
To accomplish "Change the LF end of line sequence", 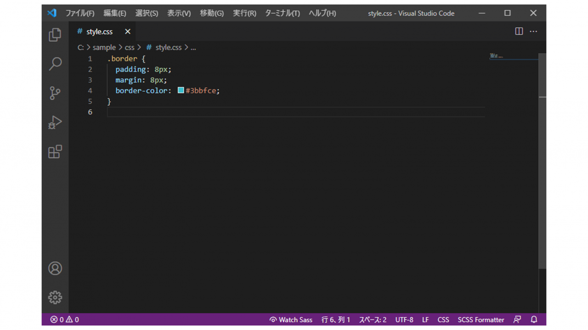I will pos(425,319).
